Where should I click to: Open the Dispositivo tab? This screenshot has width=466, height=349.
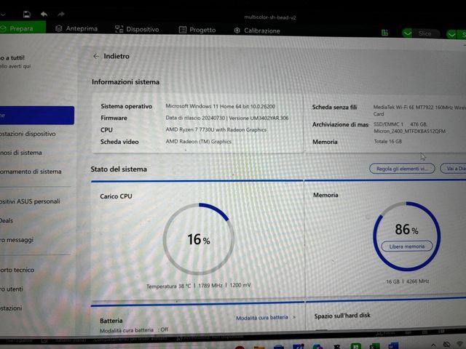137,29
